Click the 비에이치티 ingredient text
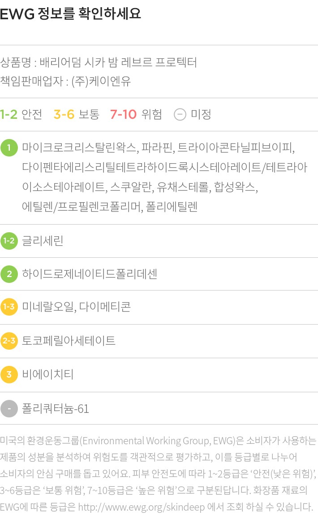The image size is (318, 516). [x=48, y=374]
